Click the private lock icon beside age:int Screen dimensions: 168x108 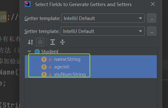50,67
